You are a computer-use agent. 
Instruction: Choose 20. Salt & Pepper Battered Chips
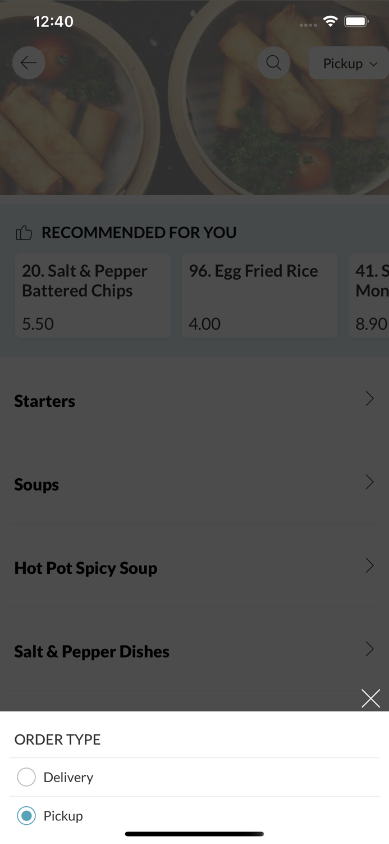coord(93,295)
